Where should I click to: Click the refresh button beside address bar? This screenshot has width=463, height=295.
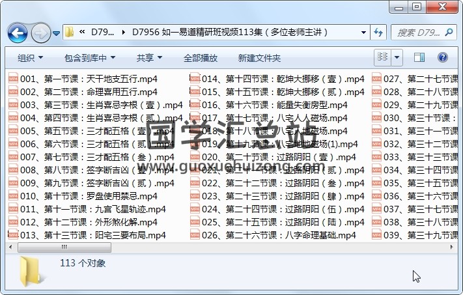tap(378, 32)
